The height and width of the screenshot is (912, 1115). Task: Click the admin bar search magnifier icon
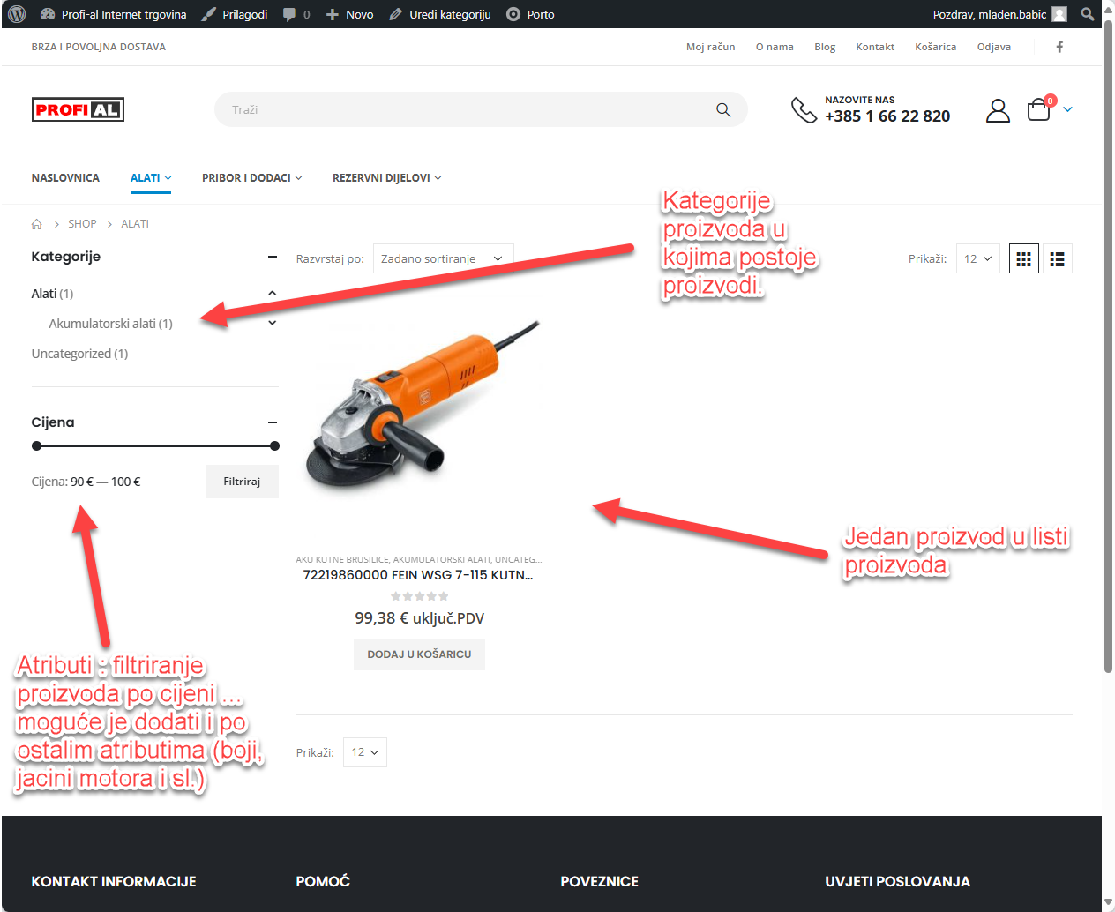[x=1088, y=14]
